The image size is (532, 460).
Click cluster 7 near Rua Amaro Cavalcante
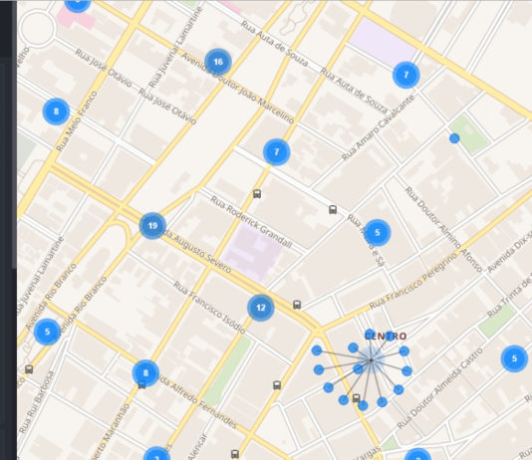406,75
